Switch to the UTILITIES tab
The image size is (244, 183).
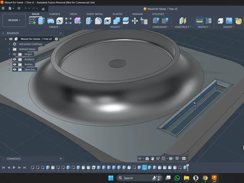coord(158,14)
